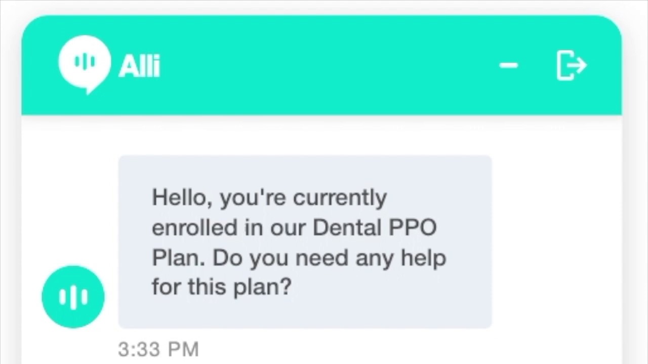The image size is (648, 364).
Task: Click "Do you need" in the message
Action: click(x=280, y=258)
